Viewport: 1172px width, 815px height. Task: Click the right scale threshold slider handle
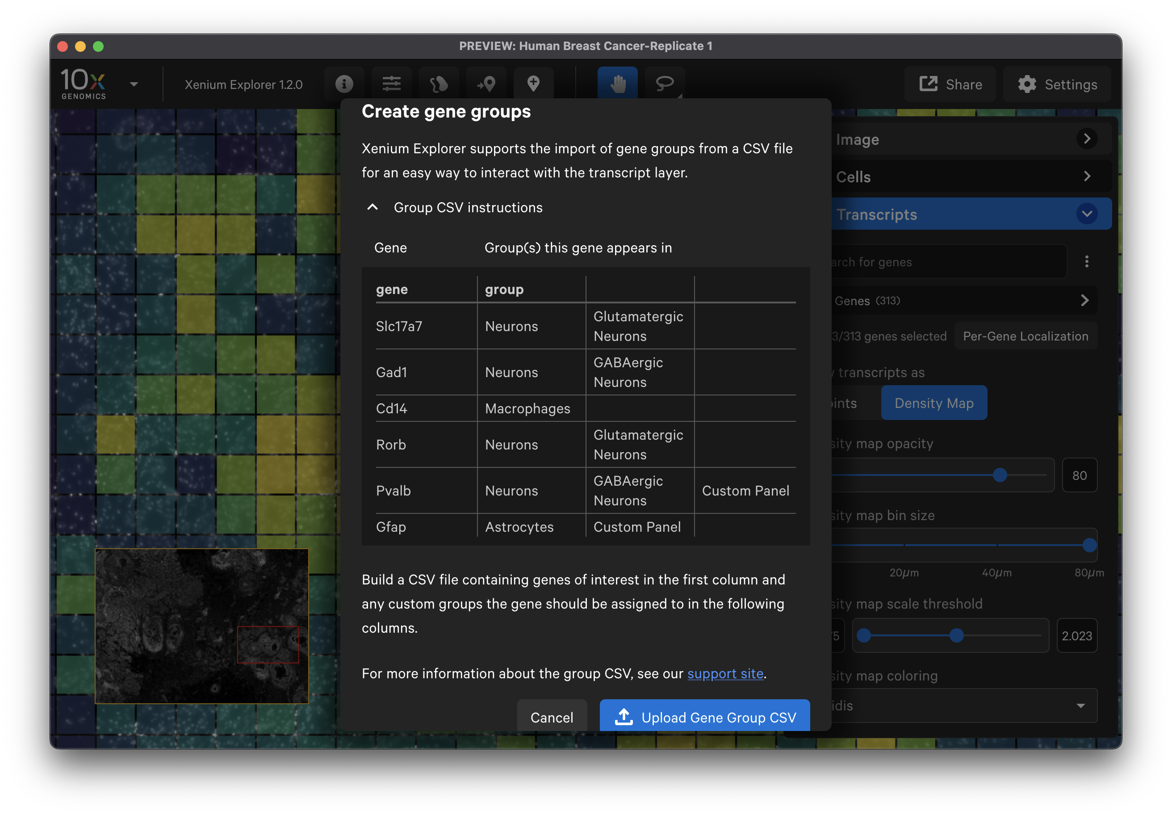click(956, 635)
